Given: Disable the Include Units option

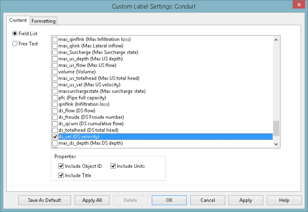Looking at the screenshot, I should 113,166.
